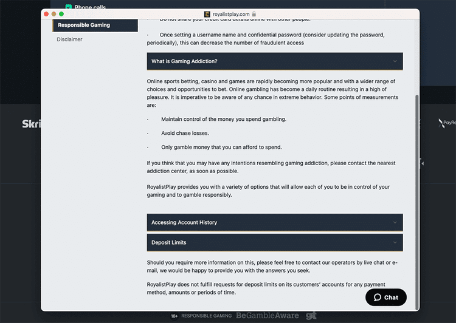Click the speech bubble icon in the Chat button

377,297
